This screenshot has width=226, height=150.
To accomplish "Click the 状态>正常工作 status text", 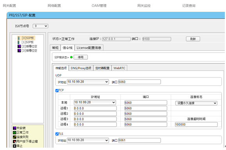I will click(x=63, y=39).
